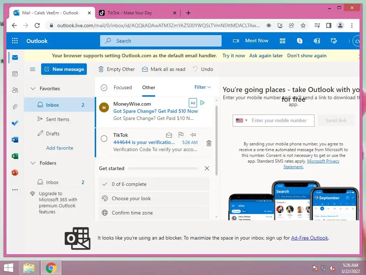366x275 pixels.
Task: Switch to the Focused tab
Action: pyautogui.click(x=123, y=87)
